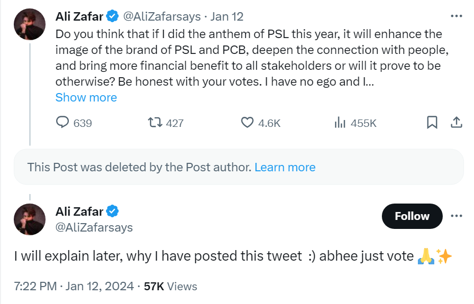Open view analytics bar chart icon

[x=339, y=123]
